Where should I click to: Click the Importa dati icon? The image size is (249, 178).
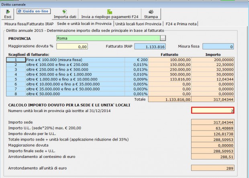65,12
